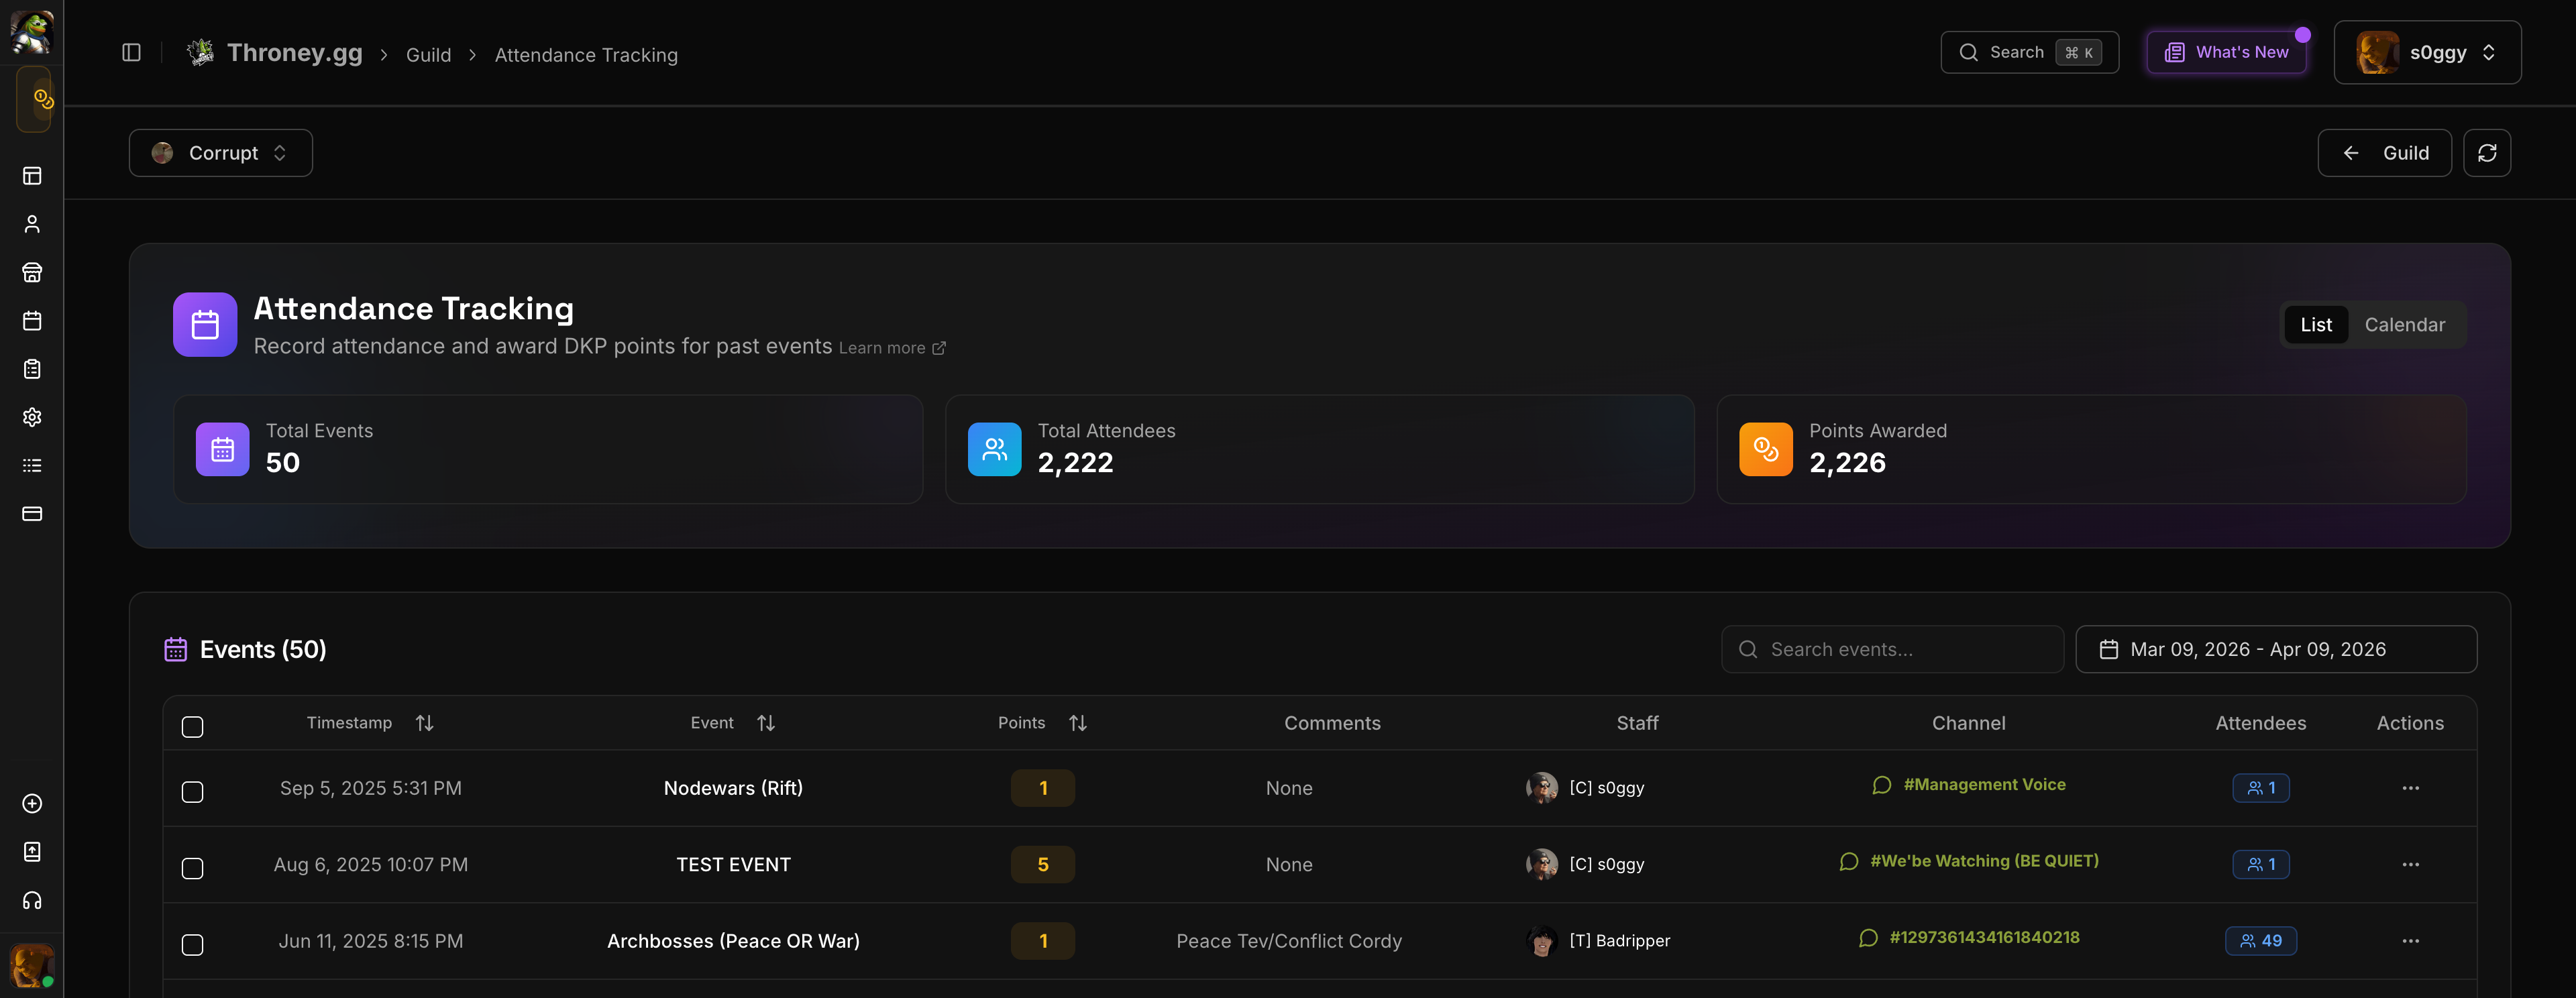Switch to the Calendar view tab
This screenshot has height=998, width=2576.
2404,325
